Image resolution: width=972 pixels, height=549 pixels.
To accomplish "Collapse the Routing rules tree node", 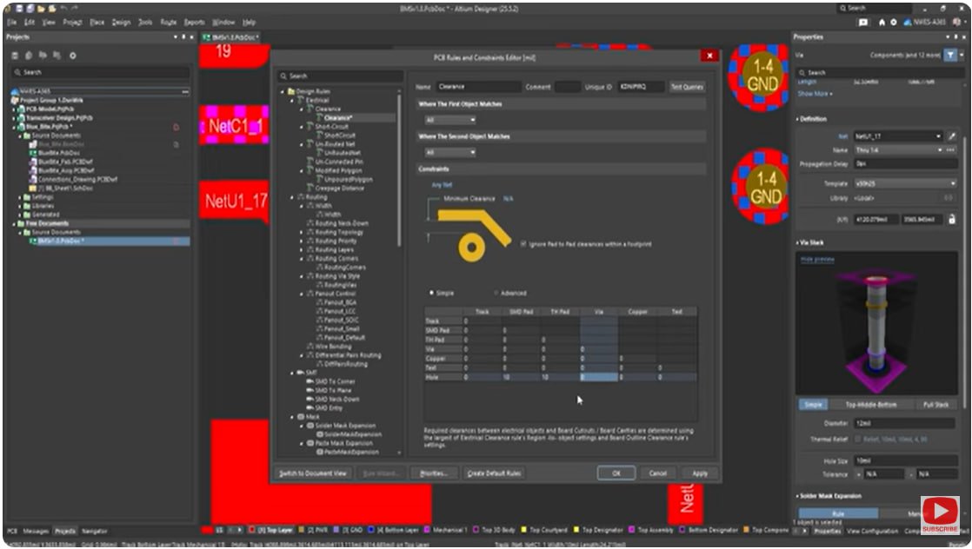I will 293,197.
